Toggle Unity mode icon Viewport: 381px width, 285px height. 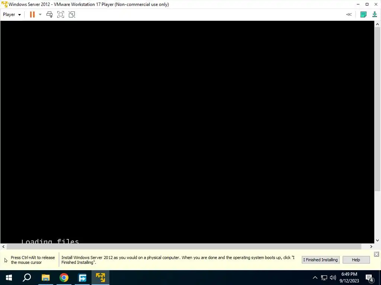click(72, 14)
